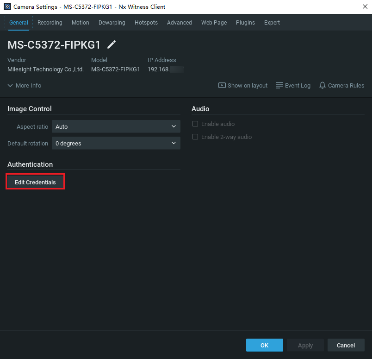Click the Authentication section heading
The image size is (372, 359).
(x=30, y=164)
